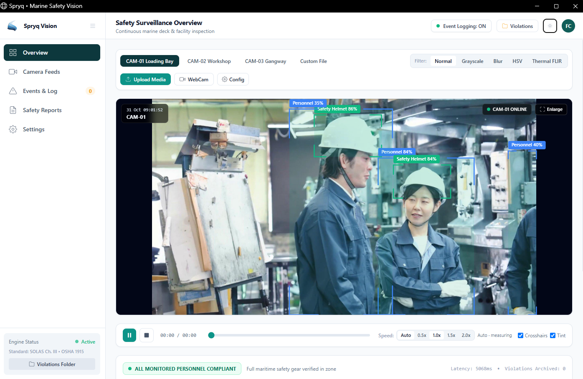Switch to CAM-02 Workshop tab
This screenshot has height=379, width=583.
click(209, 61)
